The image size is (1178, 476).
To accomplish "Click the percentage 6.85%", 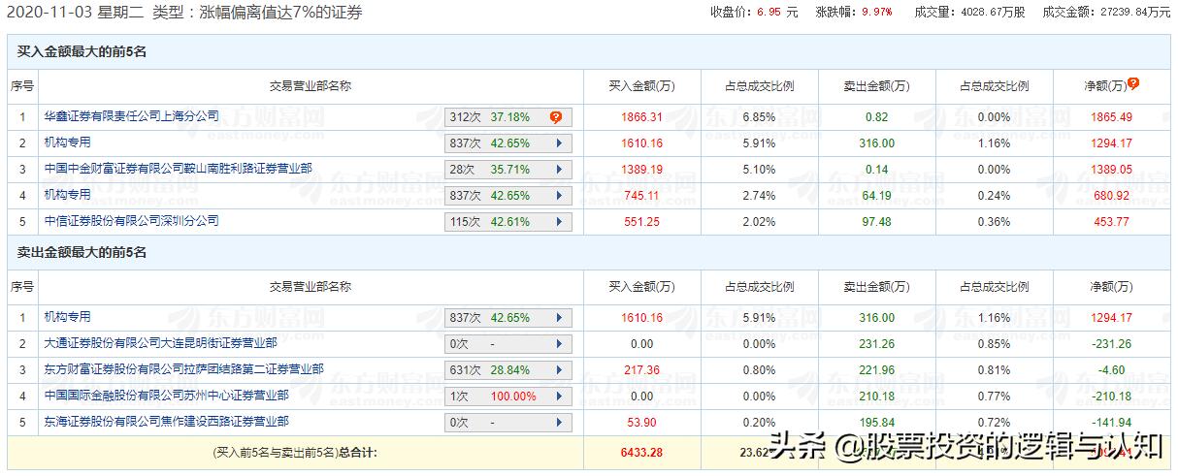I will point(759,117).
